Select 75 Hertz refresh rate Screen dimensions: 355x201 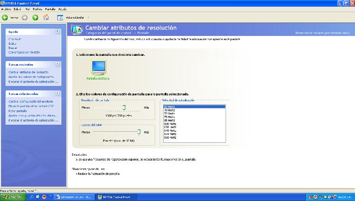click(x=194, y=117)
